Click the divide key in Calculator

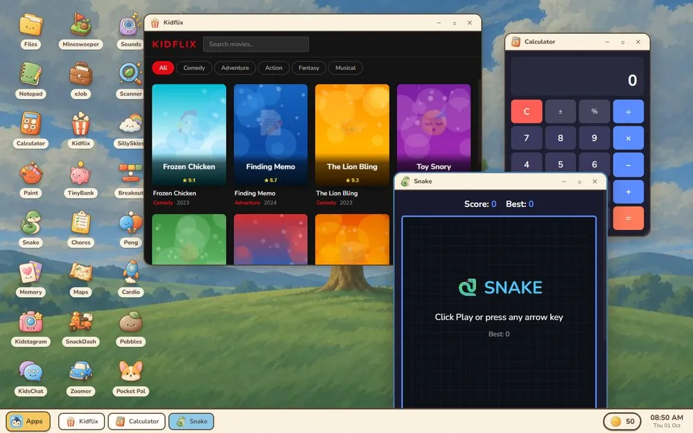tap(628, 112)
